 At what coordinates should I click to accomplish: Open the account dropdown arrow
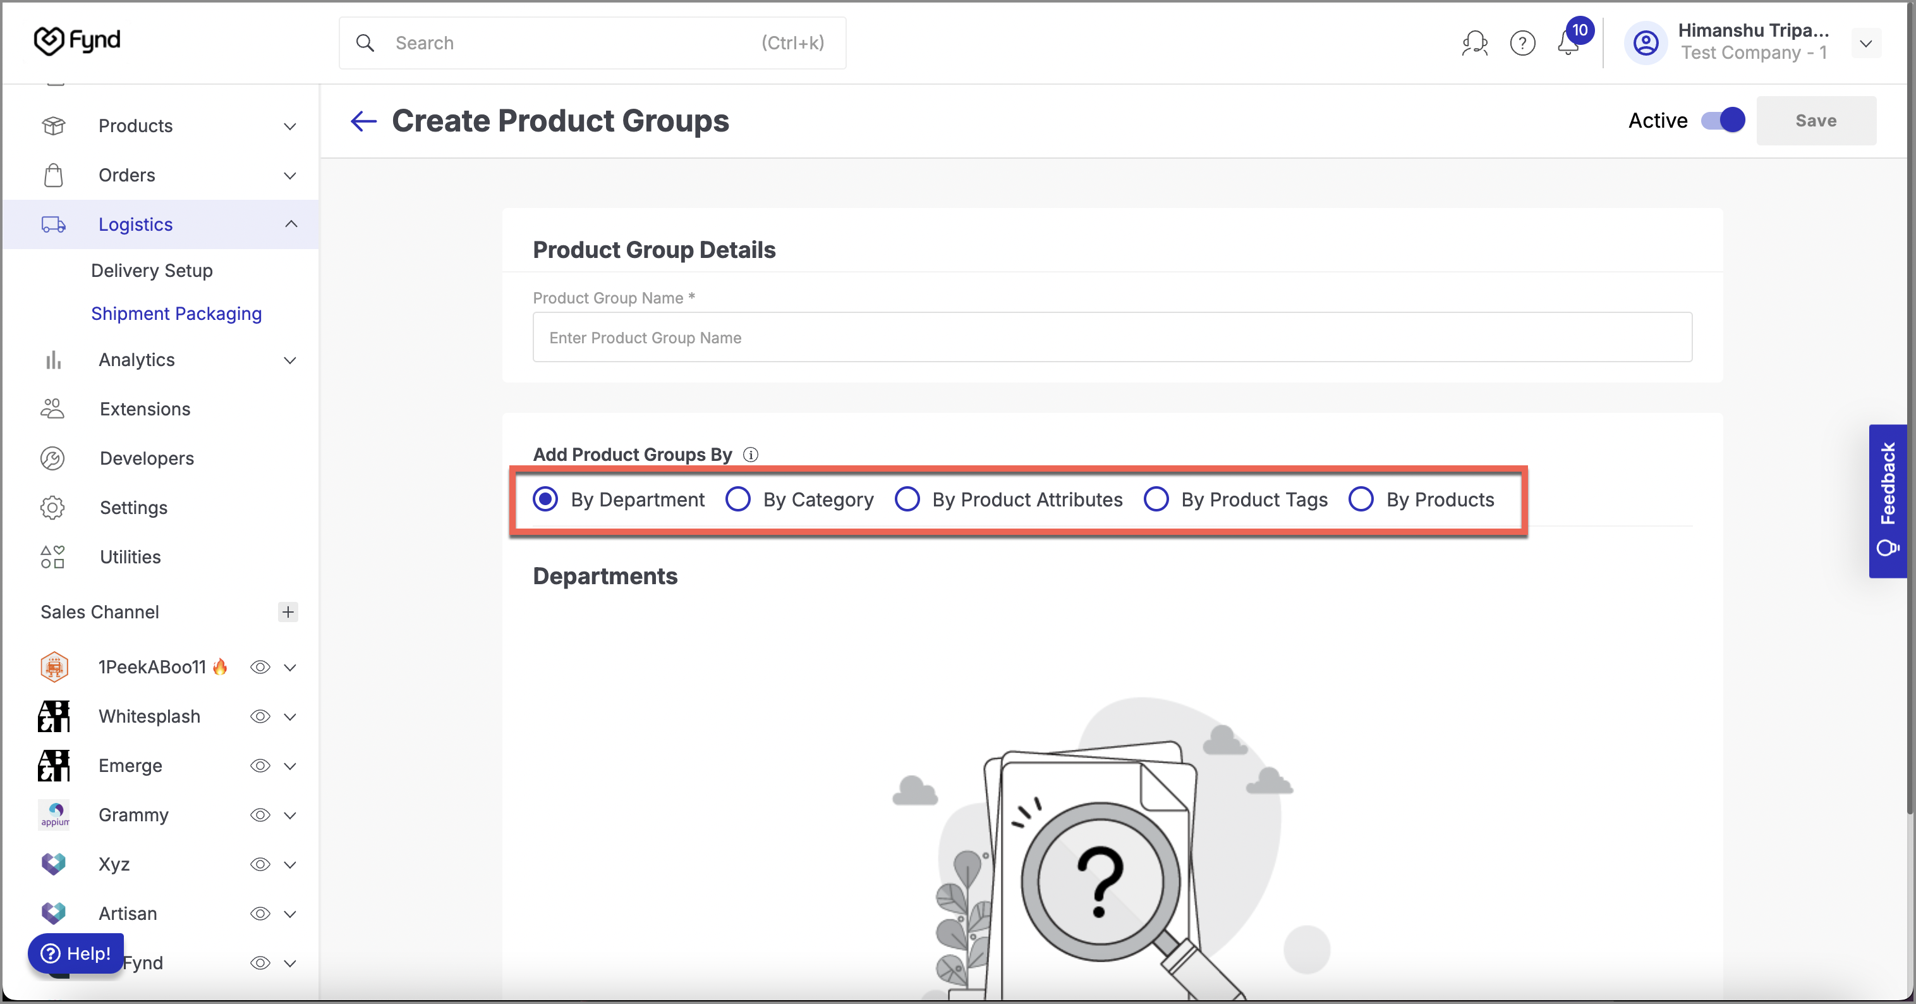click(x=1865, y=43)
